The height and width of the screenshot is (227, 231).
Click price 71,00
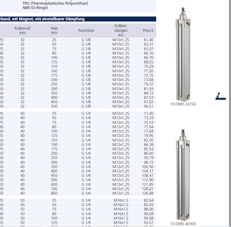148,113
